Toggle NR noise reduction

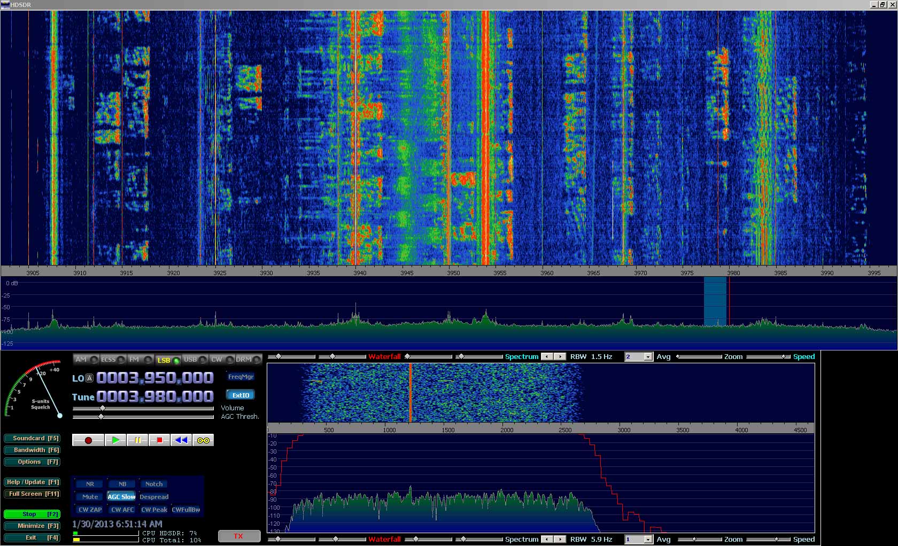coord(90,484)
